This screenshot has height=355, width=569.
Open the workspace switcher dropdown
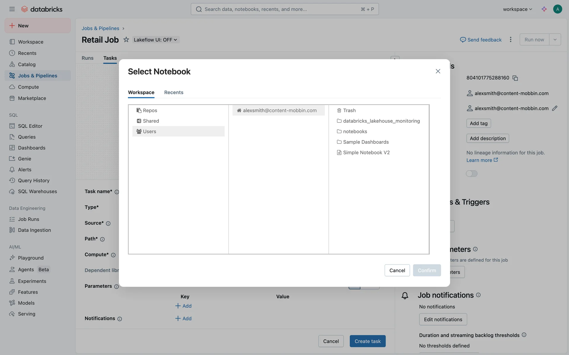point(517,9)
